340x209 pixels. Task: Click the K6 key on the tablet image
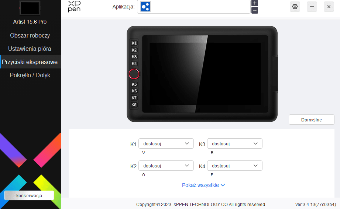134,91
